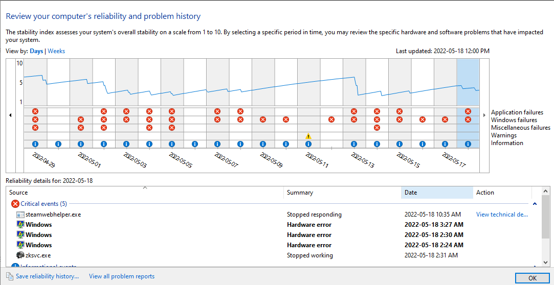This screenshot has height=285, width=554.
Task: Click the zksvc.exe helmet icon
Action: (20, 255)
